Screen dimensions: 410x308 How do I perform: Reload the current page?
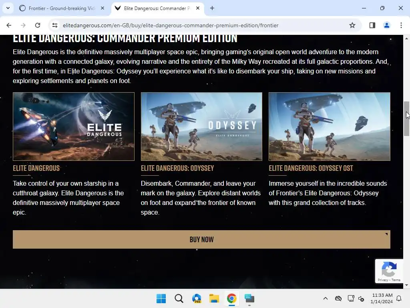(38, 25)
